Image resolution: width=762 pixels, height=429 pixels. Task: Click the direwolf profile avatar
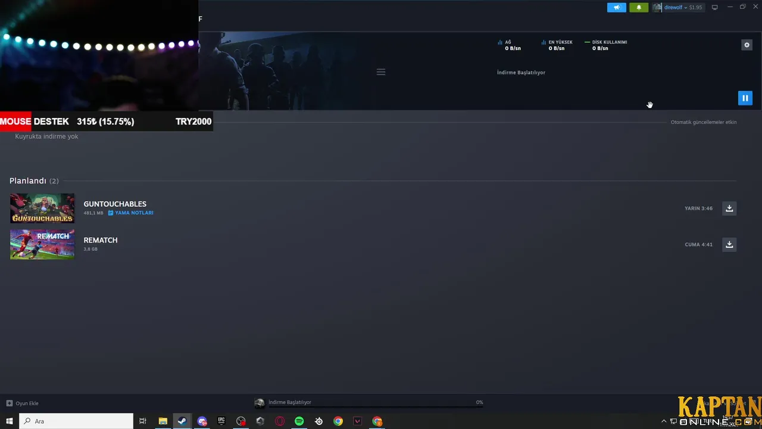click(x=657, y=7)
